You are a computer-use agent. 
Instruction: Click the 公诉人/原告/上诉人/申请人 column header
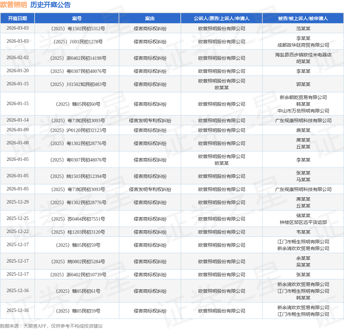[222, 18]
